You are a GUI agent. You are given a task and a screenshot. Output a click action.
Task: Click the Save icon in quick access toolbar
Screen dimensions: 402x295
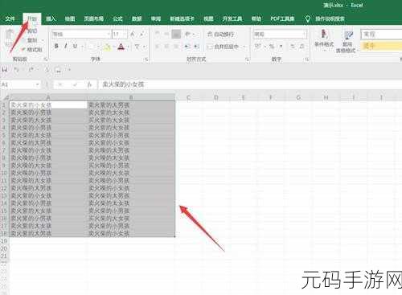(5, 70)
